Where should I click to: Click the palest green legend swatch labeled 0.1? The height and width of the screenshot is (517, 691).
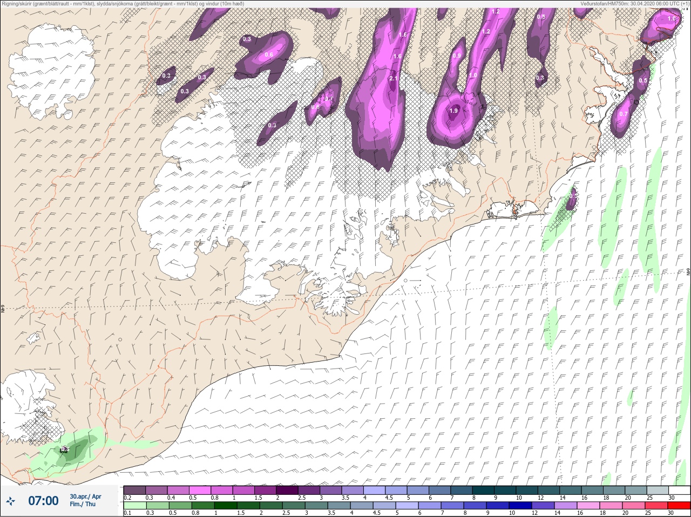pyautogui.click(x=134, y=506)
